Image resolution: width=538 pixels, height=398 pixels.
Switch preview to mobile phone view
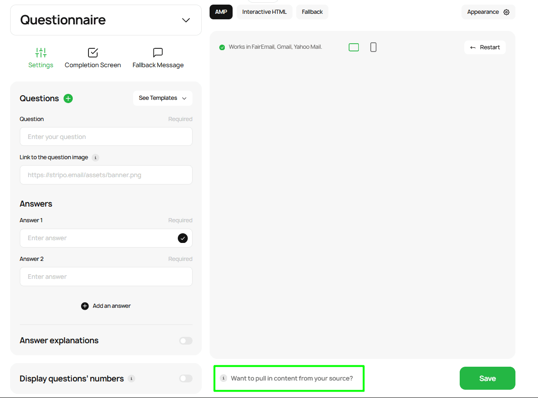point(373,46)
